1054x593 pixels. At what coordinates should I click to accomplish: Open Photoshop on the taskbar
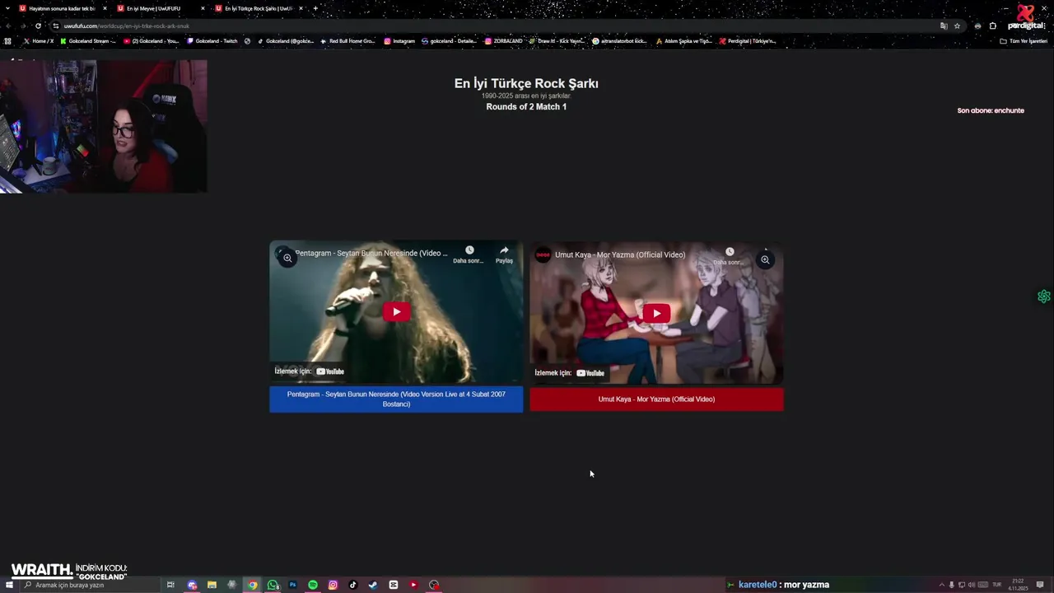pos(292,585)
